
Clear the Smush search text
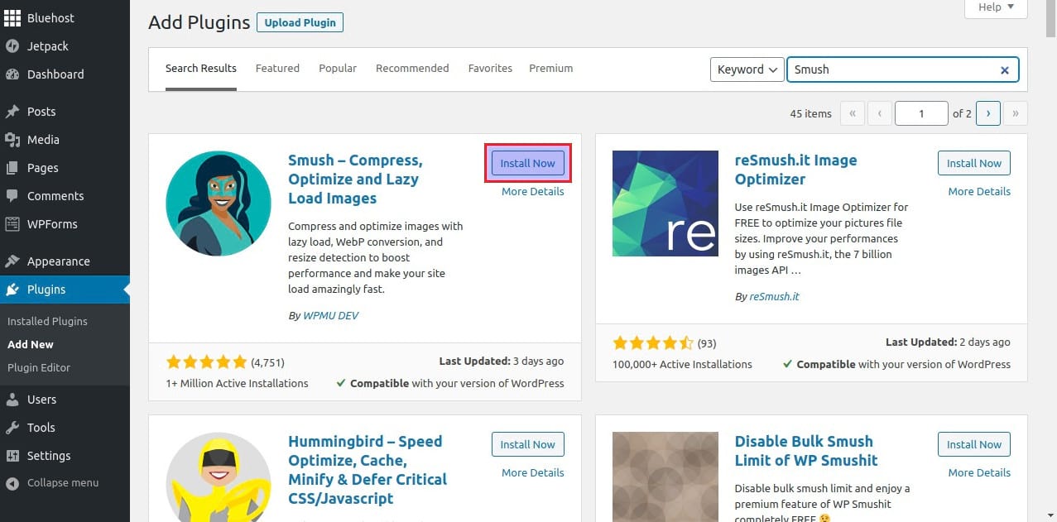(x=1005, y=70)
